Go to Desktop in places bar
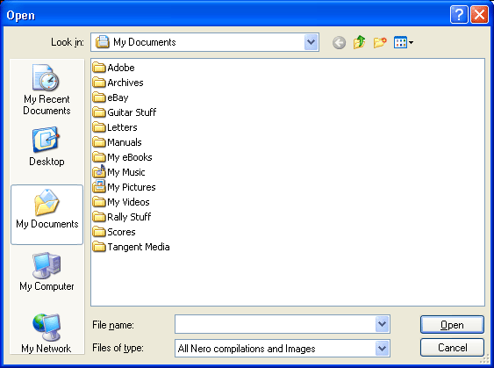Image resolution: width=494 pixels, height=368 pixels. click(x=47, y=147)
